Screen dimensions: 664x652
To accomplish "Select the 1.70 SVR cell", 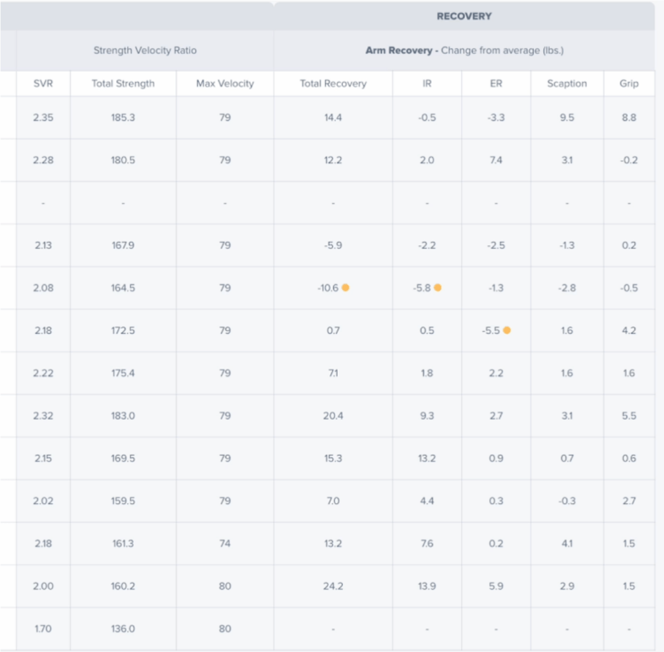I will (43, 629).
